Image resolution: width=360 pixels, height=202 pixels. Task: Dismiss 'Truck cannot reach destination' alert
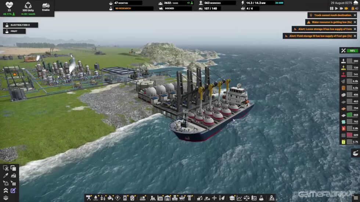tap(355, 15)
